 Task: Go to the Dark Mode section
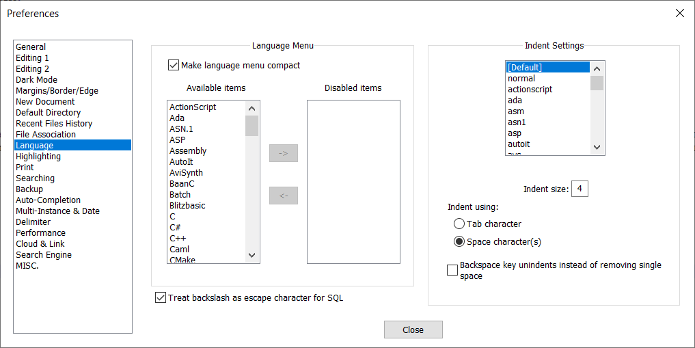tap(36, 79)
